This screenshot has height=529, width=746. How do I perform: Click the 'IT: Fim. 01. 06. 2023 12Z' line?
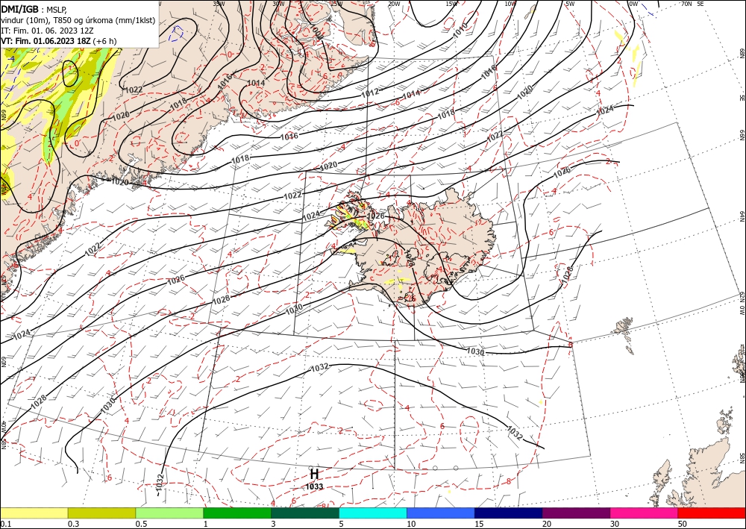click(47, 31)
